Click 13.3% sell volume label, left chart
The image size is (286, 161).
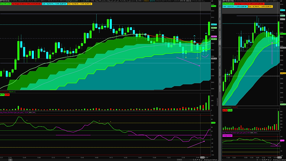pyautogui.click(x=7, y=95)
